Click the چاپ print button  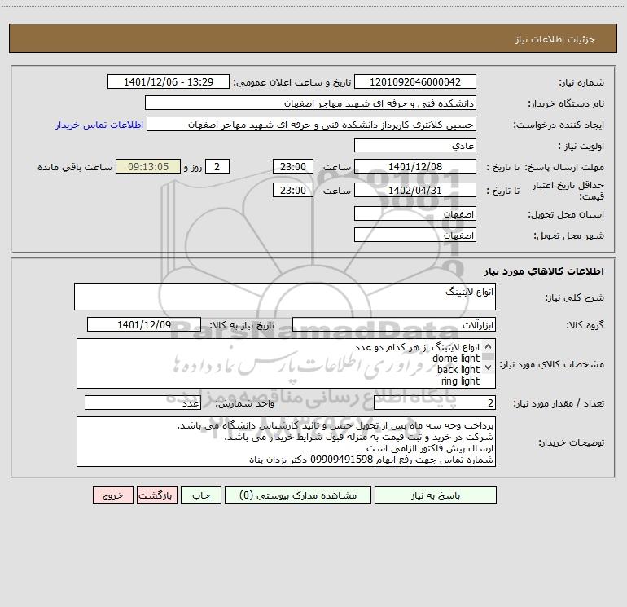pyautogui.click(x=201, y=495)
